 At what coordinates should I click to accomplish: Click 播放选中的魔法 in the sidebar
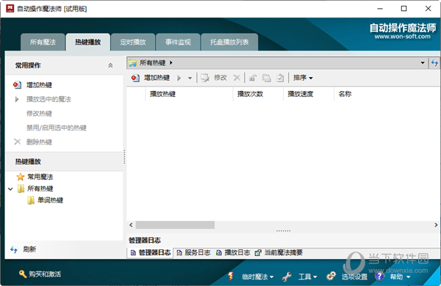[49, 99]
